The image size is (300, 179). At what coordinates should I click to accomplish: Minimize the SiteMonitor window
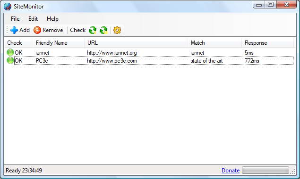(x=259, y=5)
